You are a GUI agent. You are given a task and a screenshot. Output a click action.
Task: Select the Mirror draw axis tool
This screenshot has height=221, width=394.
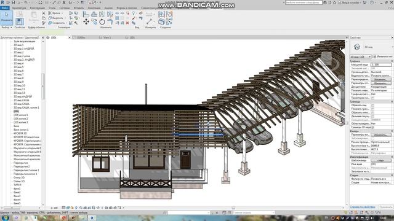(x=110, y=15)
